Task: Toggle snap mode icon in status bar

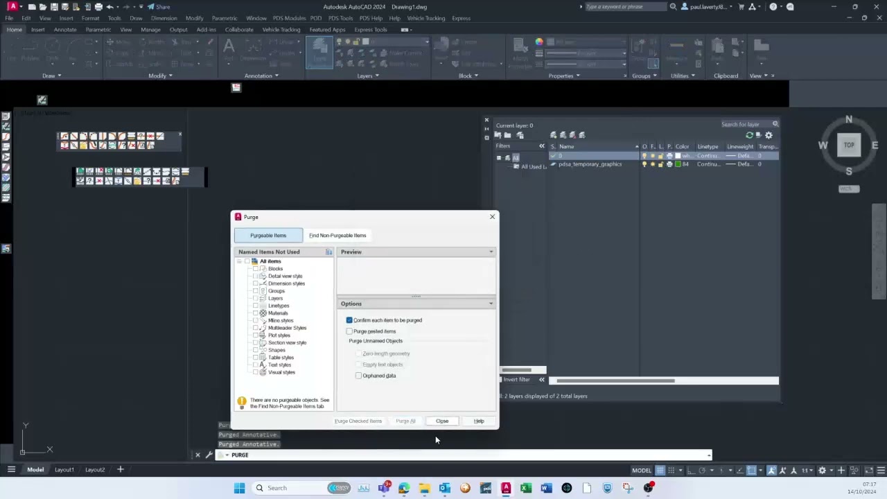Action: pos(671,471)
